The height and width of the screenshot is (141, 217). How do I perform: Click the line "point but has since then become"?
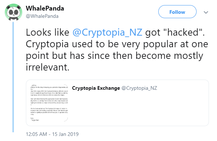pyautogui.click(x=98, y=56)
